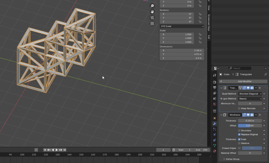
Task: Collapse the Wireframe modifier panel
Action: [221, 115]
